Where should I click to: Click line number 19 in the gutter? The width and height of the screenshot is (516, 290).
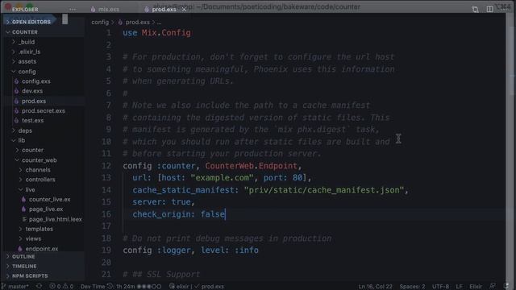(106, 251)
